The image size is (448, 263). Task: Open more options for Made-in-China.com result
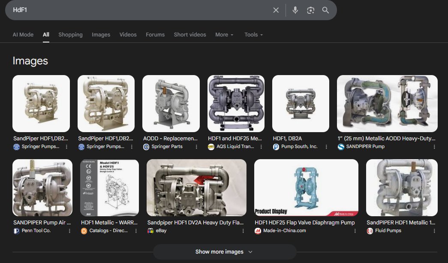pos(355,231)
